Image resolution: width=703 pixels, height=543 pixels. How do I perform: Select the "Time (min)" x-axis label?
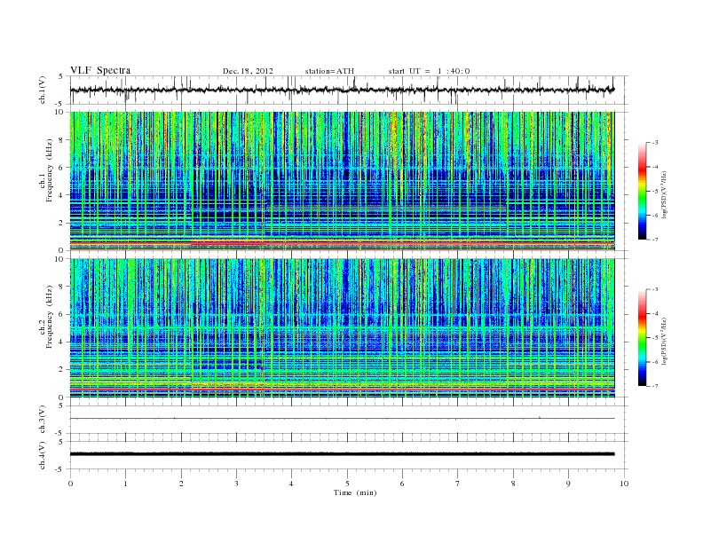[x=355, y=492]
